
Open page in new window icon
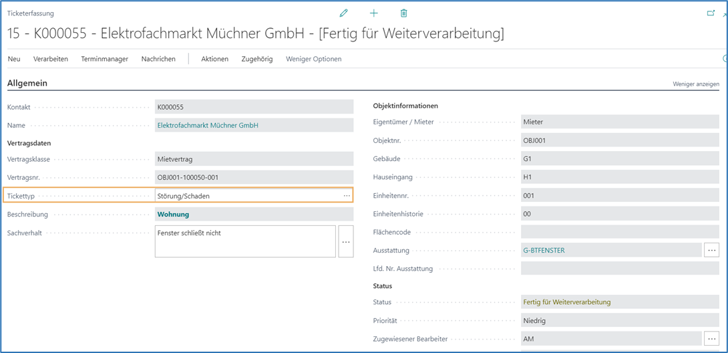click(711, 13)
